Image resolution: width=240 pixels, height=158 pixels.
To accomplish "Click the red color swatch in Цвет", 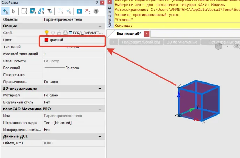I will (46, 40).
